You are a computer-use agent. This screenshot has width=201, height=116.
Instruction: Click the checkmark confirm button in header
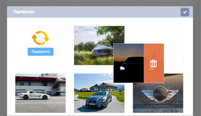pos(185,12)
